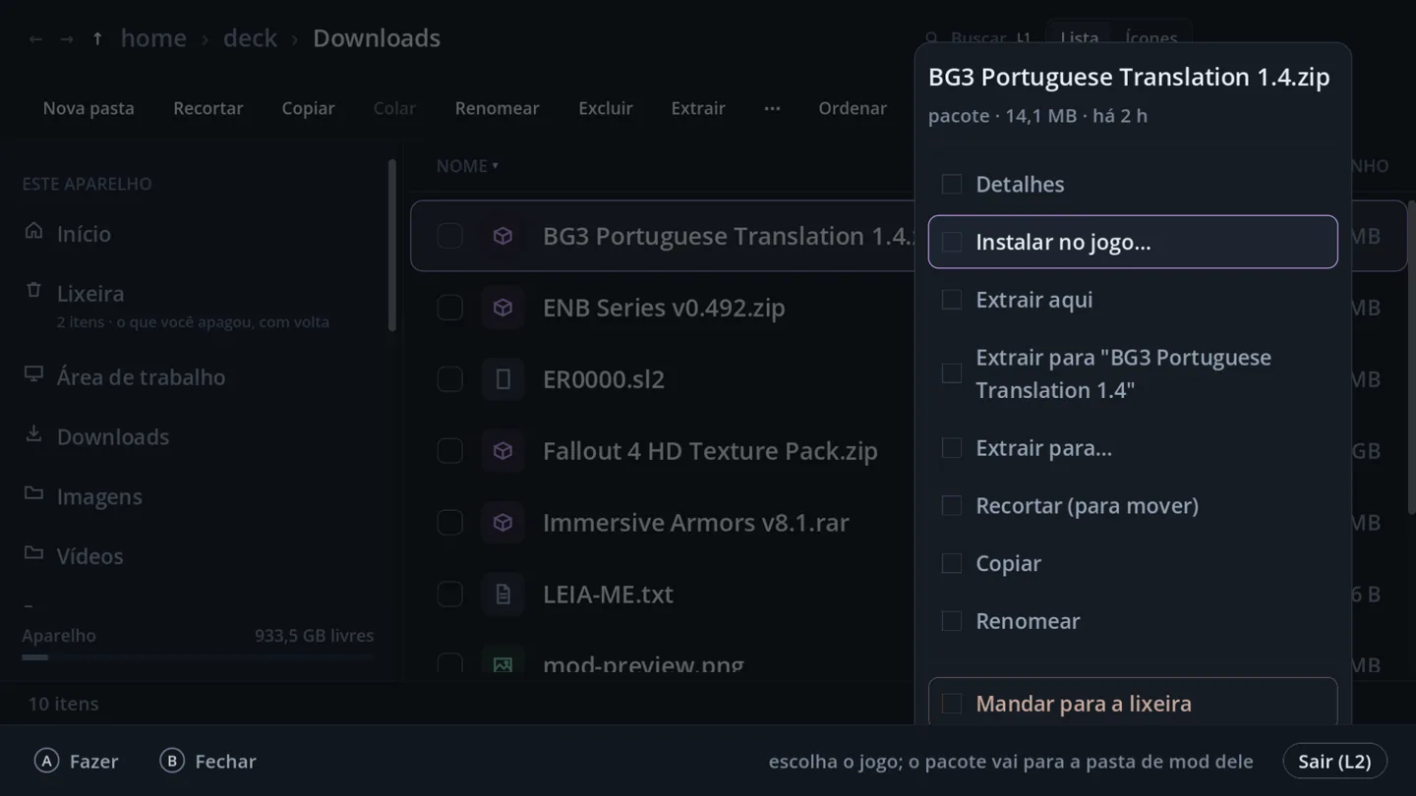Screen dimensions: 1416x796
Task: Click the sidebar scrollbar thumb
Action: click(x=392, y=246)
